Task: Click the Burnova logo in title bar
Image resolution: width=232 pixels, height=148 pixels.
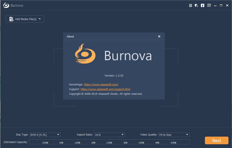Action: point(6,5)
